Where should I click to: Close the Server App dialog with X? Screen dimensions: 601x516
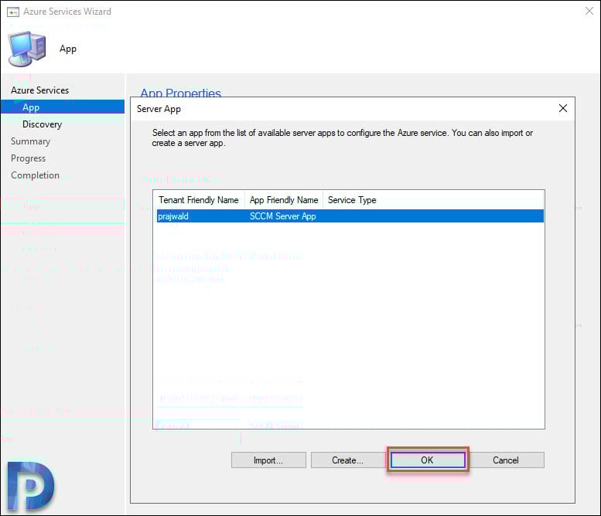(562, 108)
